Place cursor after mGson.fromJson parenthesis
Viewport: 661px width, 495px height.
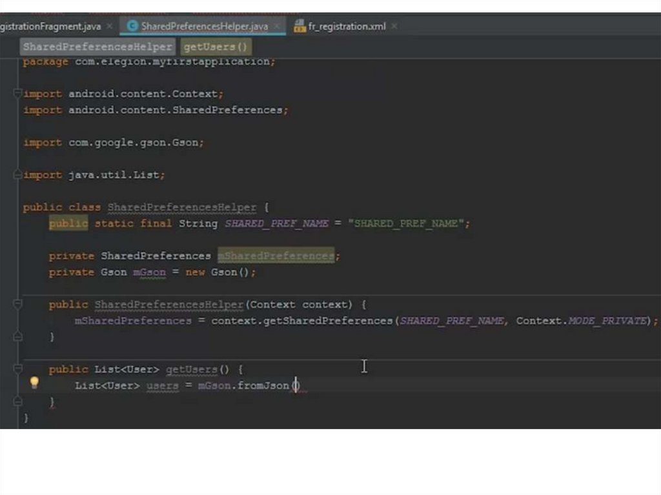(297, 386)
